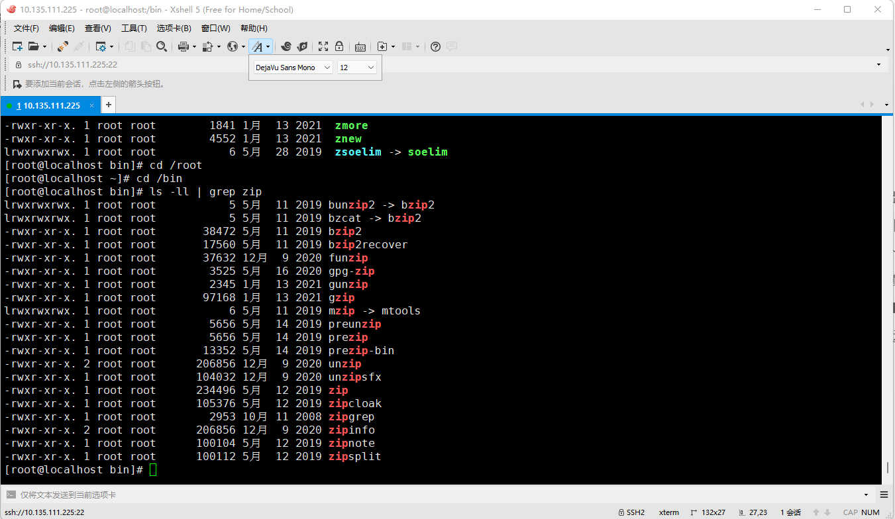The image size is (895, 519).
Task: Click the Open session folder icon
Action: coord(34,46)
